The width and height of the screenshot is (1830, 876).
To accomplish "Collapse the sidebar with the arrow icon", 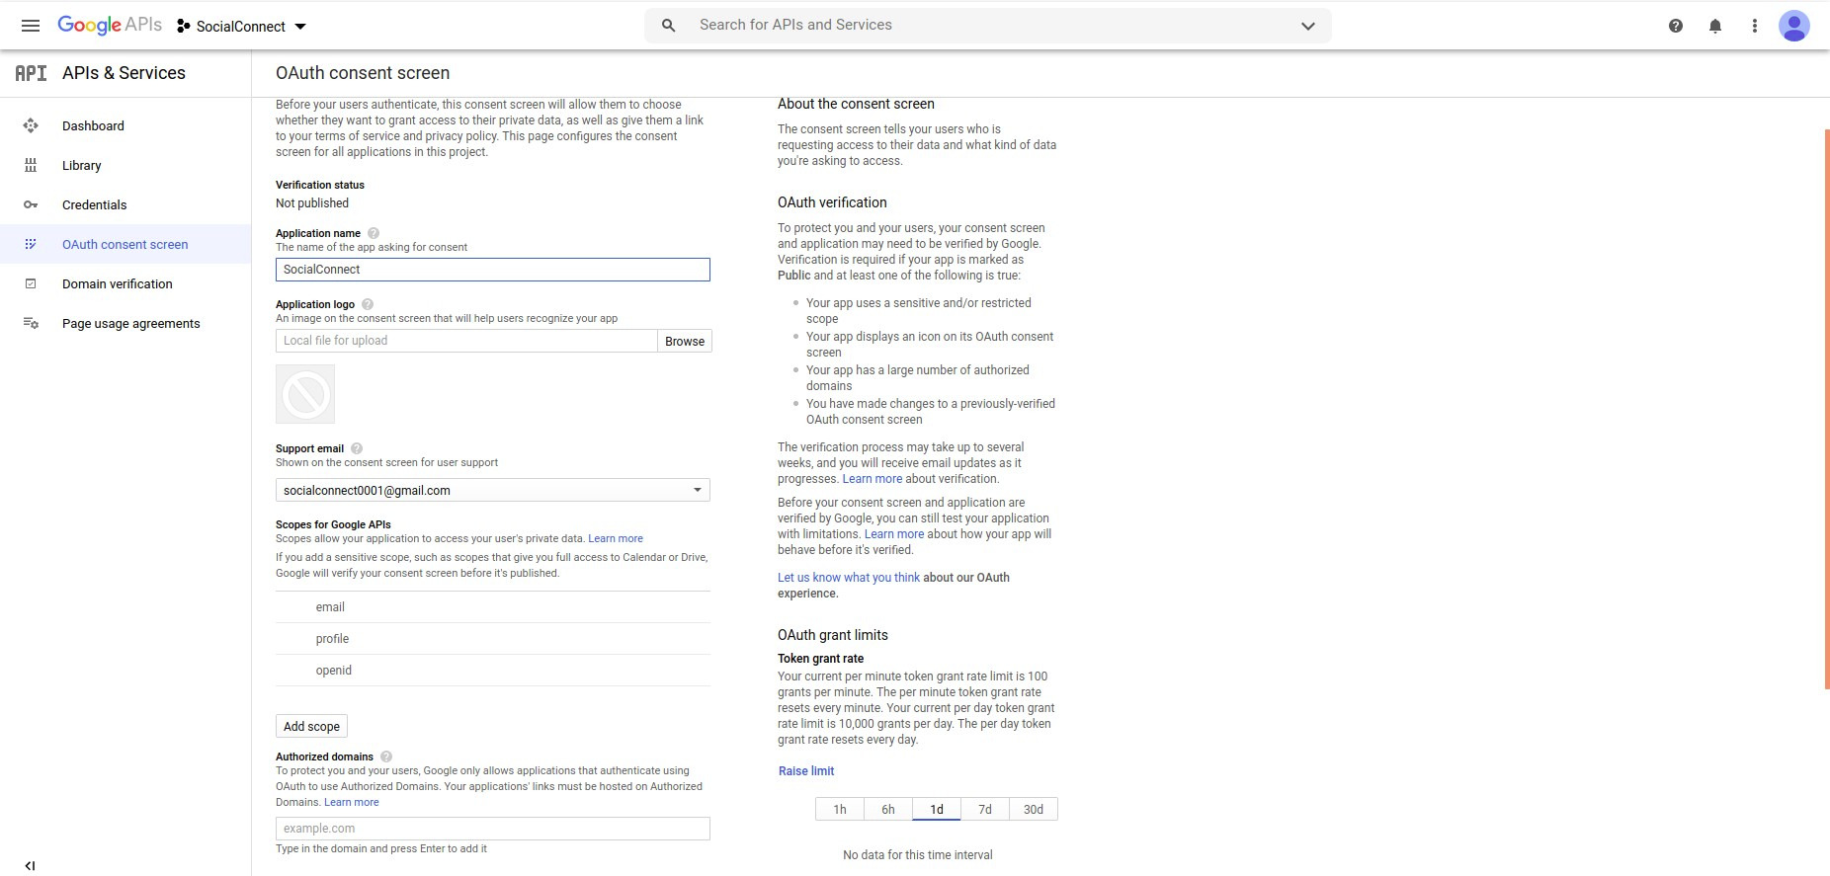I will tap(30, 865).
